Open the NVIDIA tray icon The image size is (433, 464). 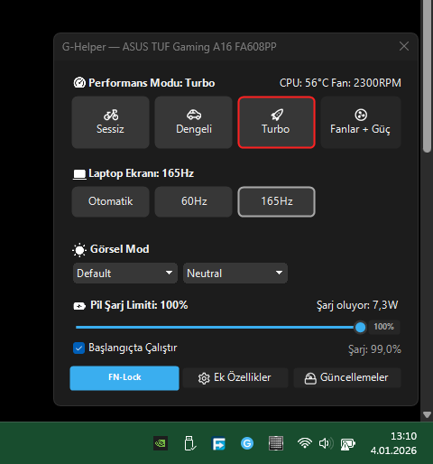[161, 443]
